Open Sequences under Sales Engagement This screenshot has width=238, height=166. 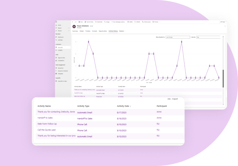click(x=61, y=68)
